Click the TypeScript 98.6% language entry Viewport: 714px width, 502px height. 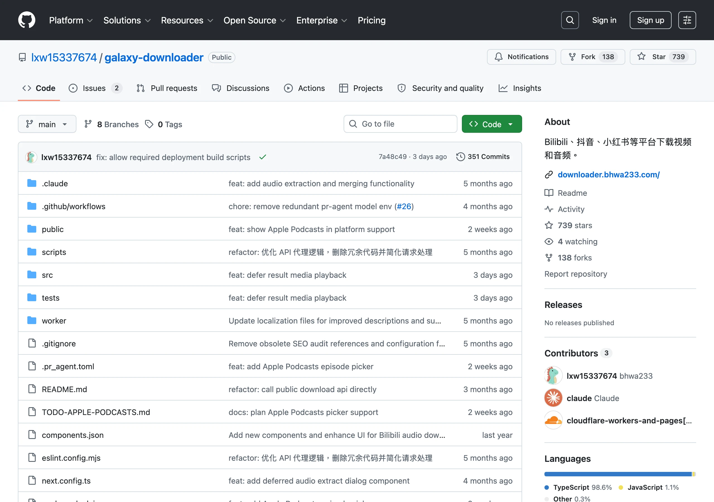(x=578, y=487)
